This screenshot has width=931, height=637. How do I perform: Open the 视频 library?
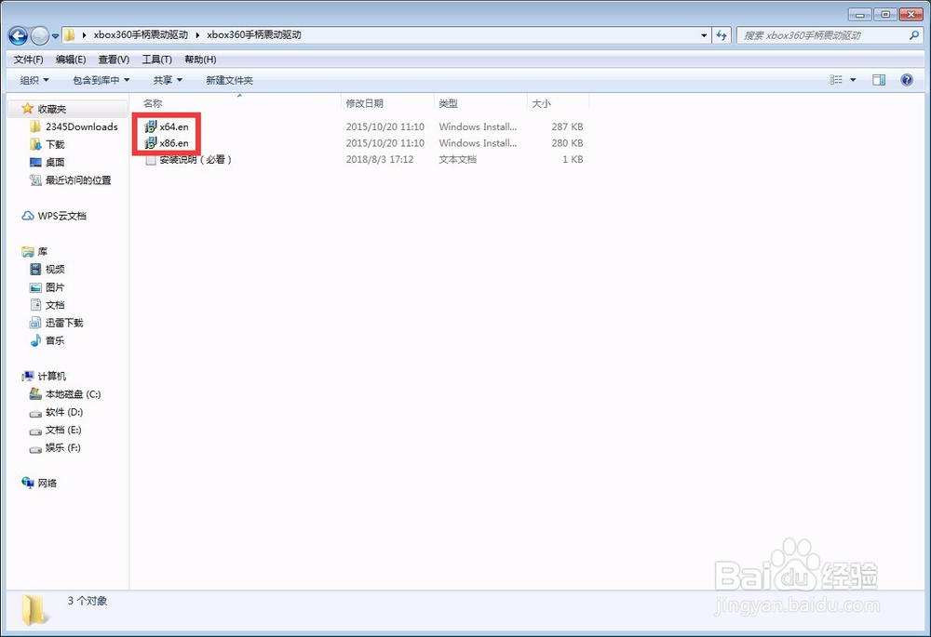(55, 270)
